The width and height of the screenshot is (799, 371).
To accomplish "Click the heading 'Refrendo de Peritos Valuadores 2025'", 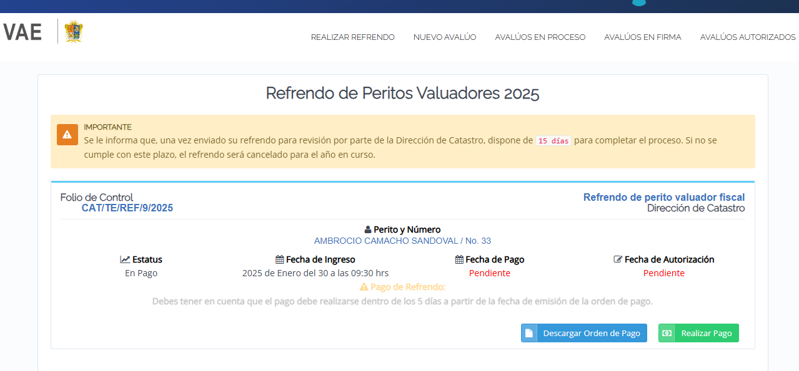I will pyautogui.click(x=402, y=94).
